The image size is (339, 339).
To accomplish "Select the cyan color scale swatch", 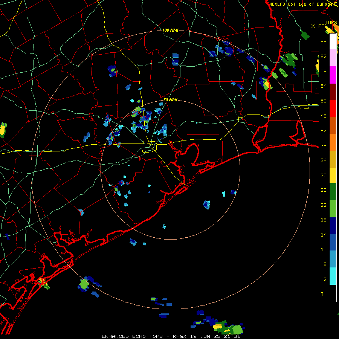I will (333, 276).
